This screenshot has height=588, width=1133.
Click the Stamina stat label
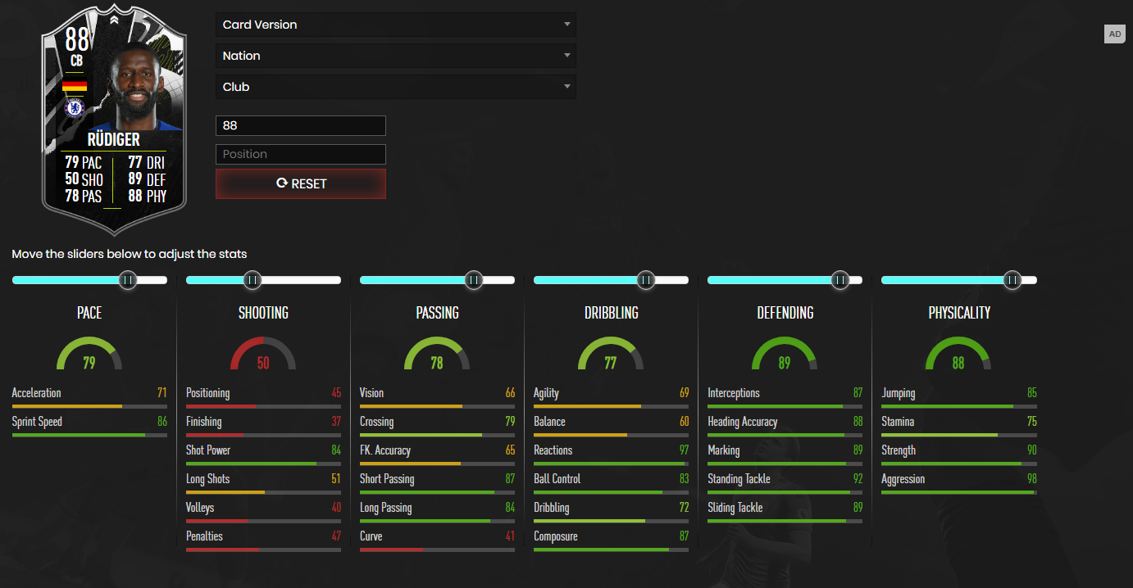(x=898, y=422)
